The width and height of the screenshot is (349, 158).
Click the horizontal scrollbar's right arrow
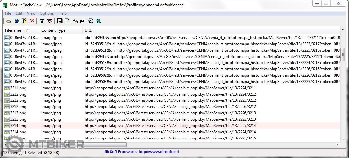tap(338, 145)
